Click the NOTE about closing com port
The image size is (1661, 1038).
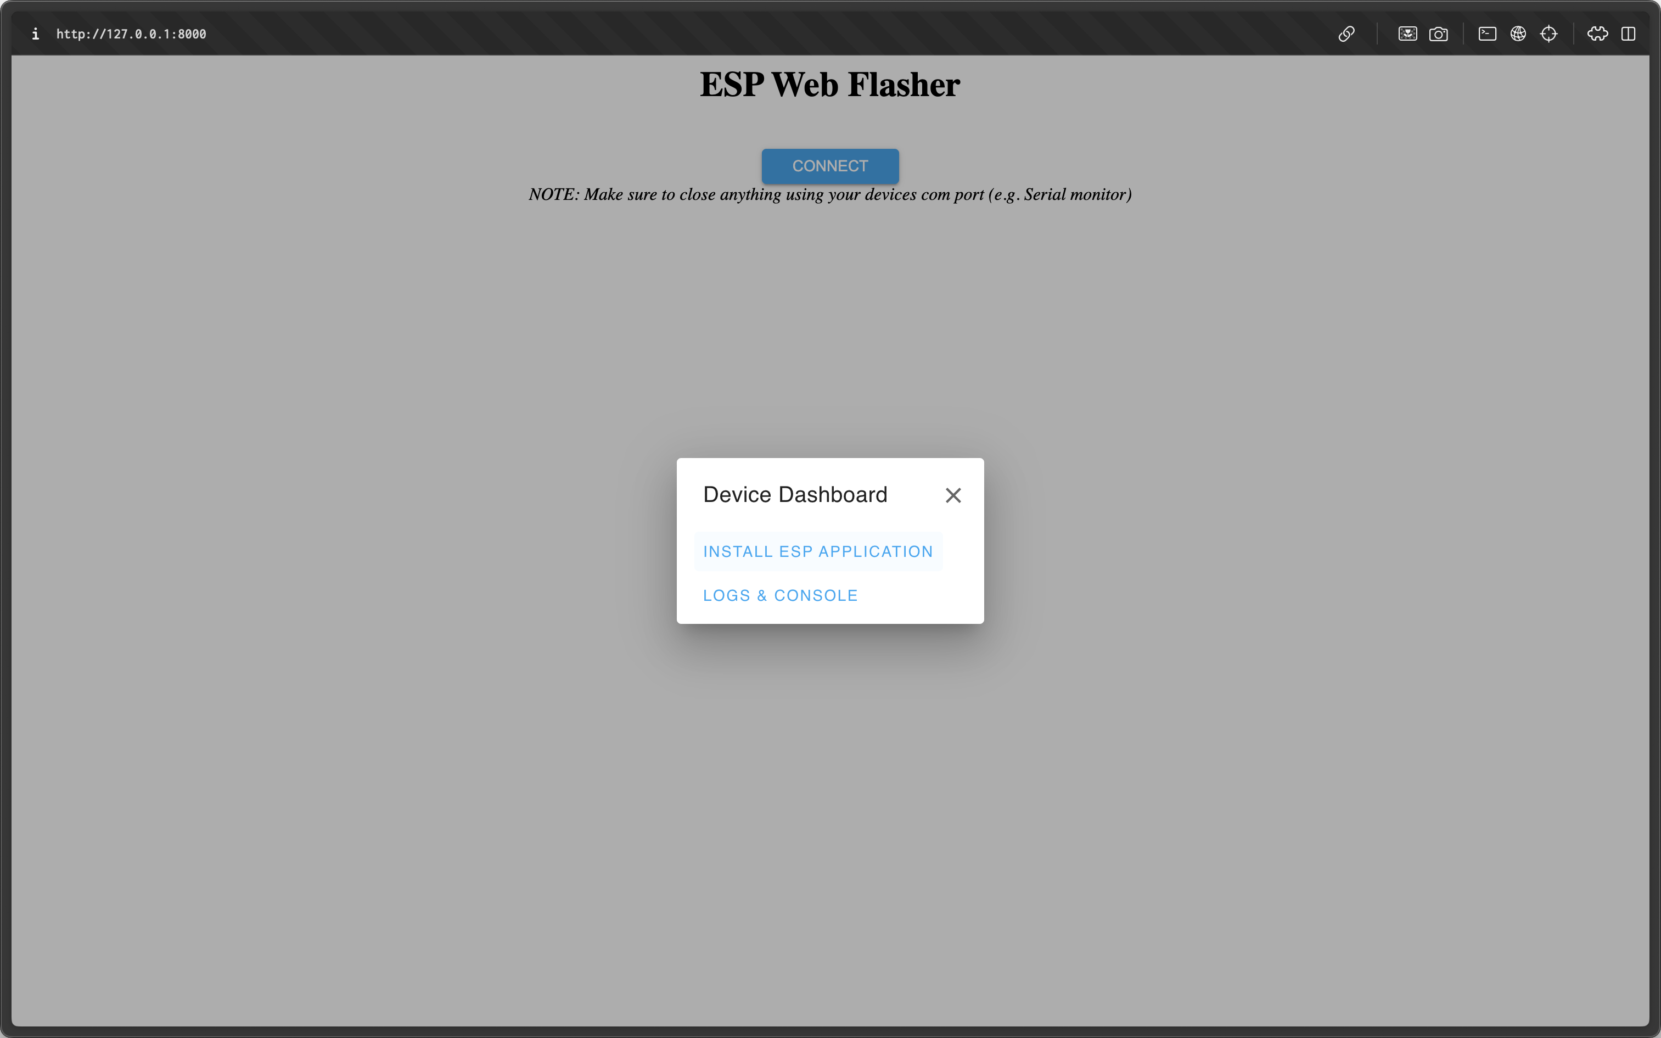(830, 194)
